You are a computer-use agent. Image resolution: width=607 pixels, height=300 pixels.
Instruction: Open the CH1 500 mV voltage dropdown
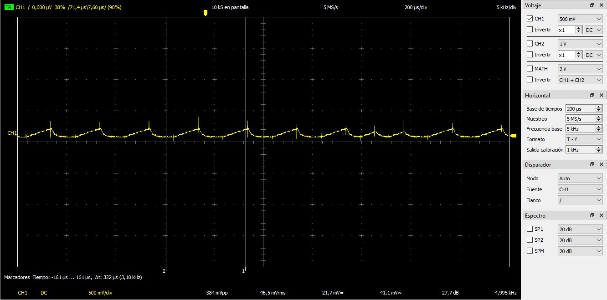click(580, 19)
